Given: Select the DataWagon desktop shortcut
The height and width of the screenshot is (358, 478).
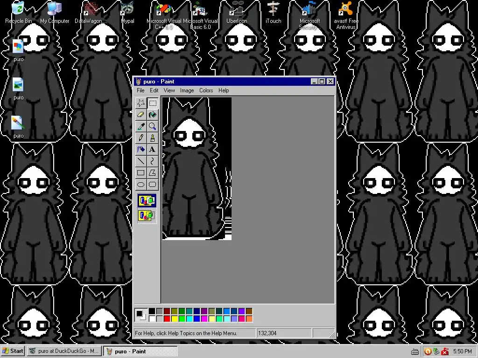Looking at the screenshot, I should click(x=91, y=13).
